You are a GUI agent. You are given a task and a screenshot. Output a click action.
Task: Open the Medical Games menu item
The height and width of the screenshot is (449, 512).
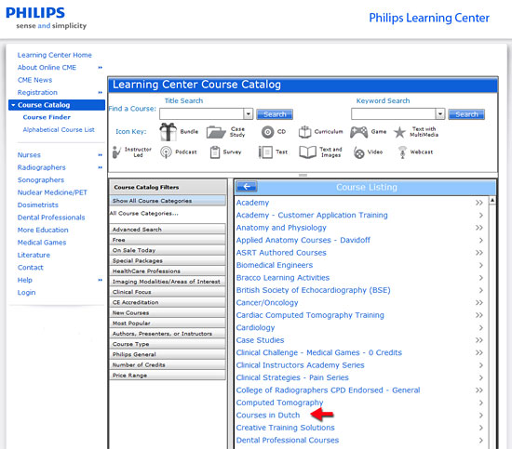coord(42,243)
